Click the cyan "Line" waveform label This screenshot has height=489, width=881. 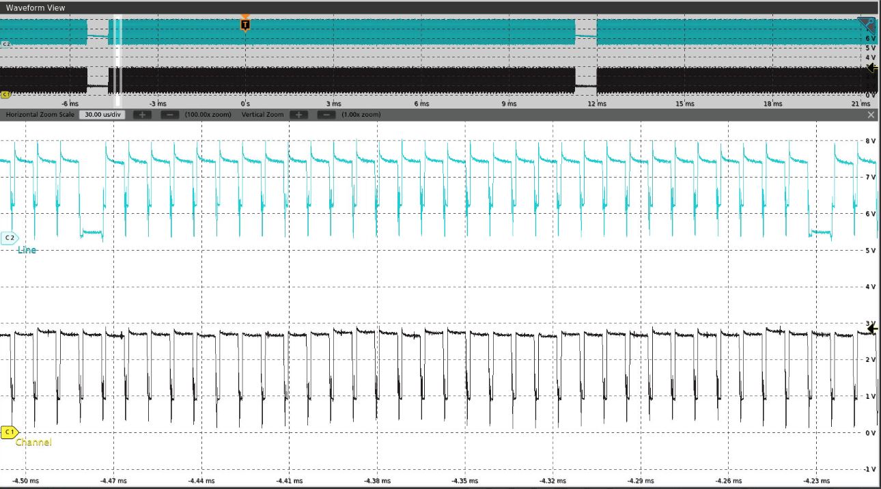coord(27,250)
